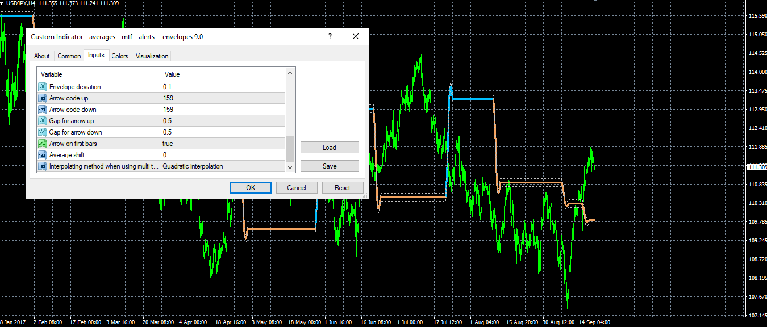Screen dimensions: 767x327
Task: Click the inputs list scroll down arrow
Action: click(290, 167)
